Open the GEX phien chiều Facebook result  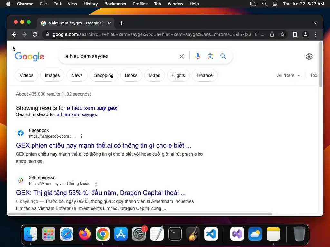tap(103, 145)
